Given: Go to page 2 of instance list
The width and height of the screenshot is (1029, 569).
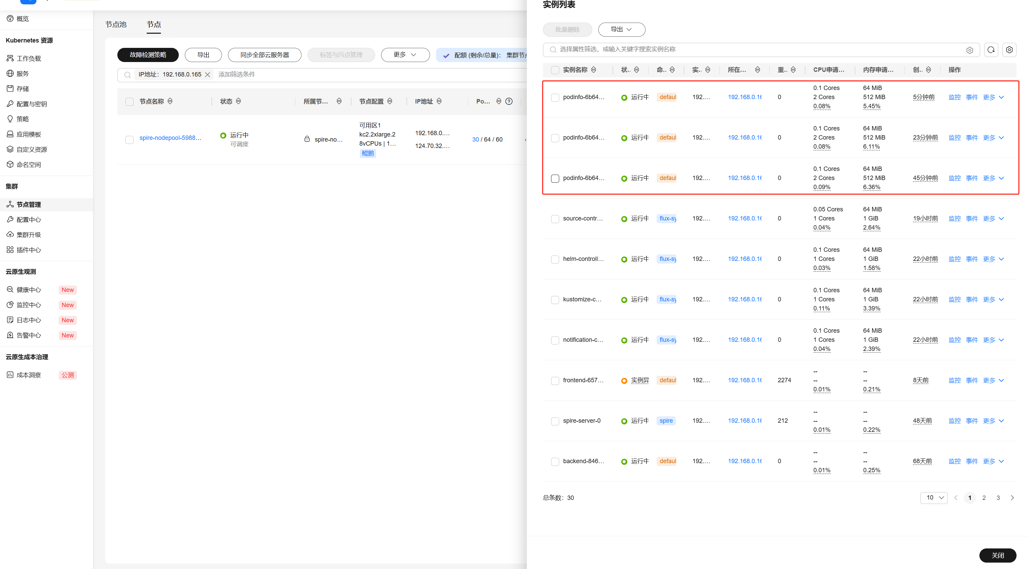Looking at the screenshot, I should click(x=984, y=498).
